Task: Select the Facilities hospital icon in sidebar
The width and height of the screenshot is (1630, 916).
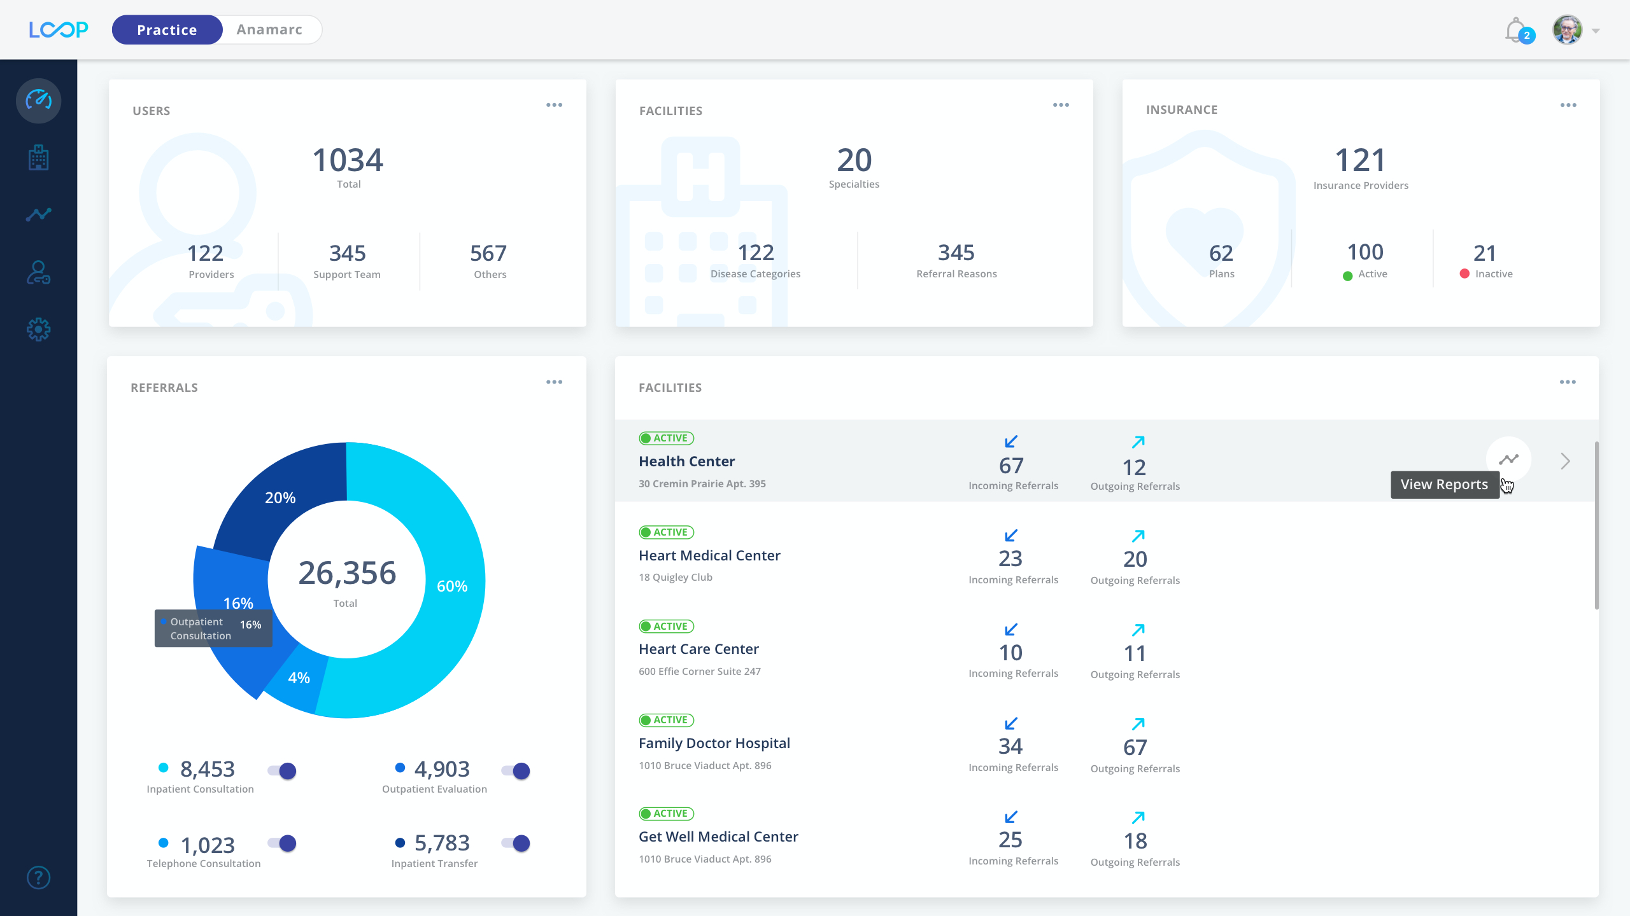Action: [38, 158]
